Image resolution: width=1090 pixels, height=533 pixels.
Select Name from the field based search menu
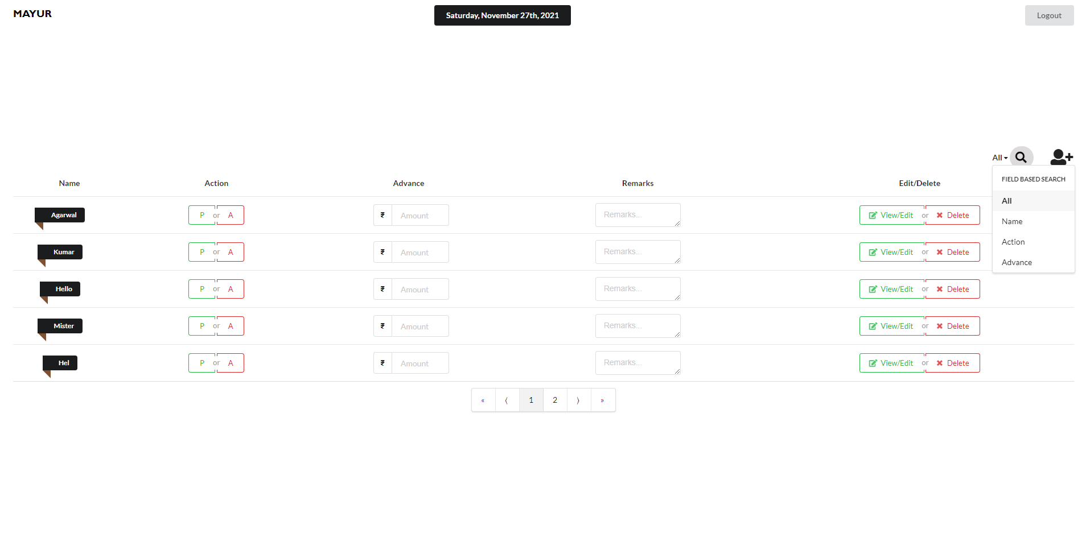tap(1012, 221)
